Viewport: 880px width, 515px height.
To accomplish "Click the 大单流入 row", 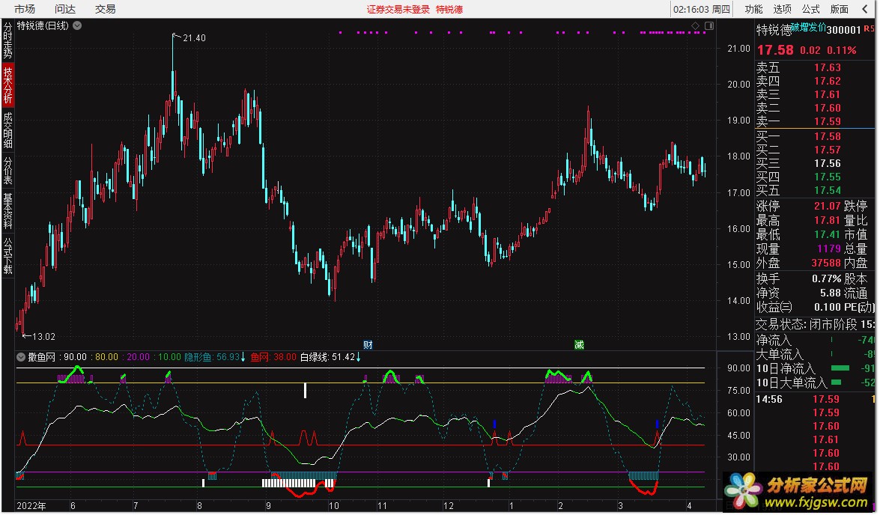I will pyautogui.click(x=815, y=354).
